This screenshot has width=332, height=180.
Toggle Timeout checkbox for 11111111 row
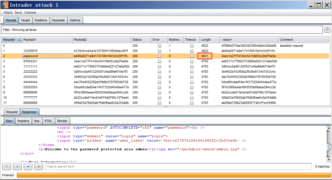pyautogui.click(x=192, y=66)
